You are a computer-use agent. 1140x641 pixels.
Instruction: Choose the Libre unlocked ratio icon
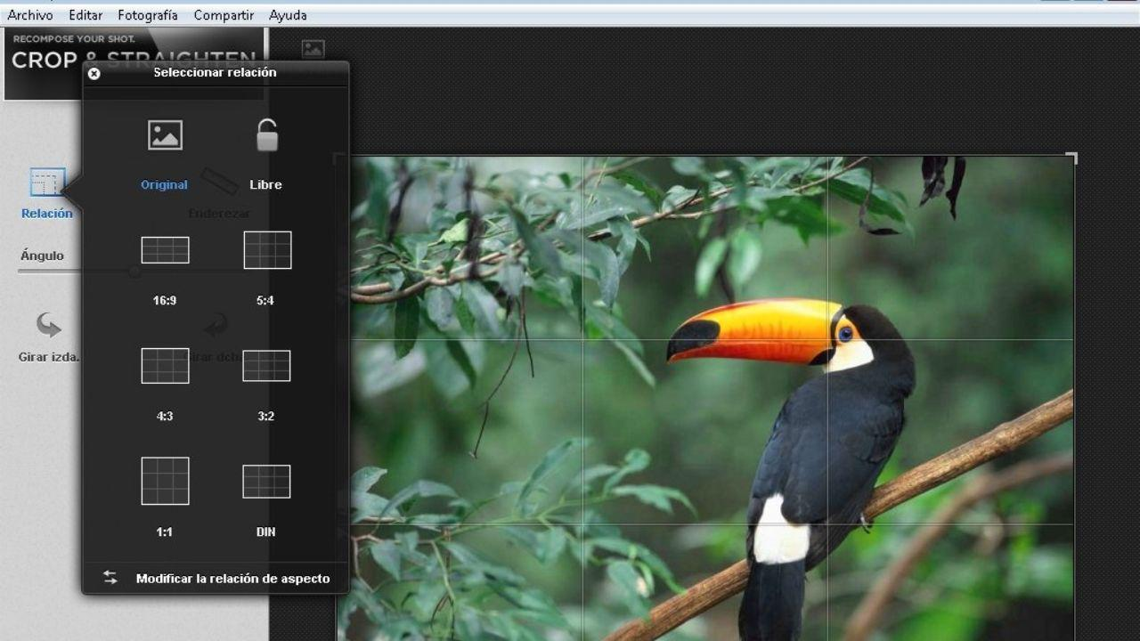[x=266, y=135]
